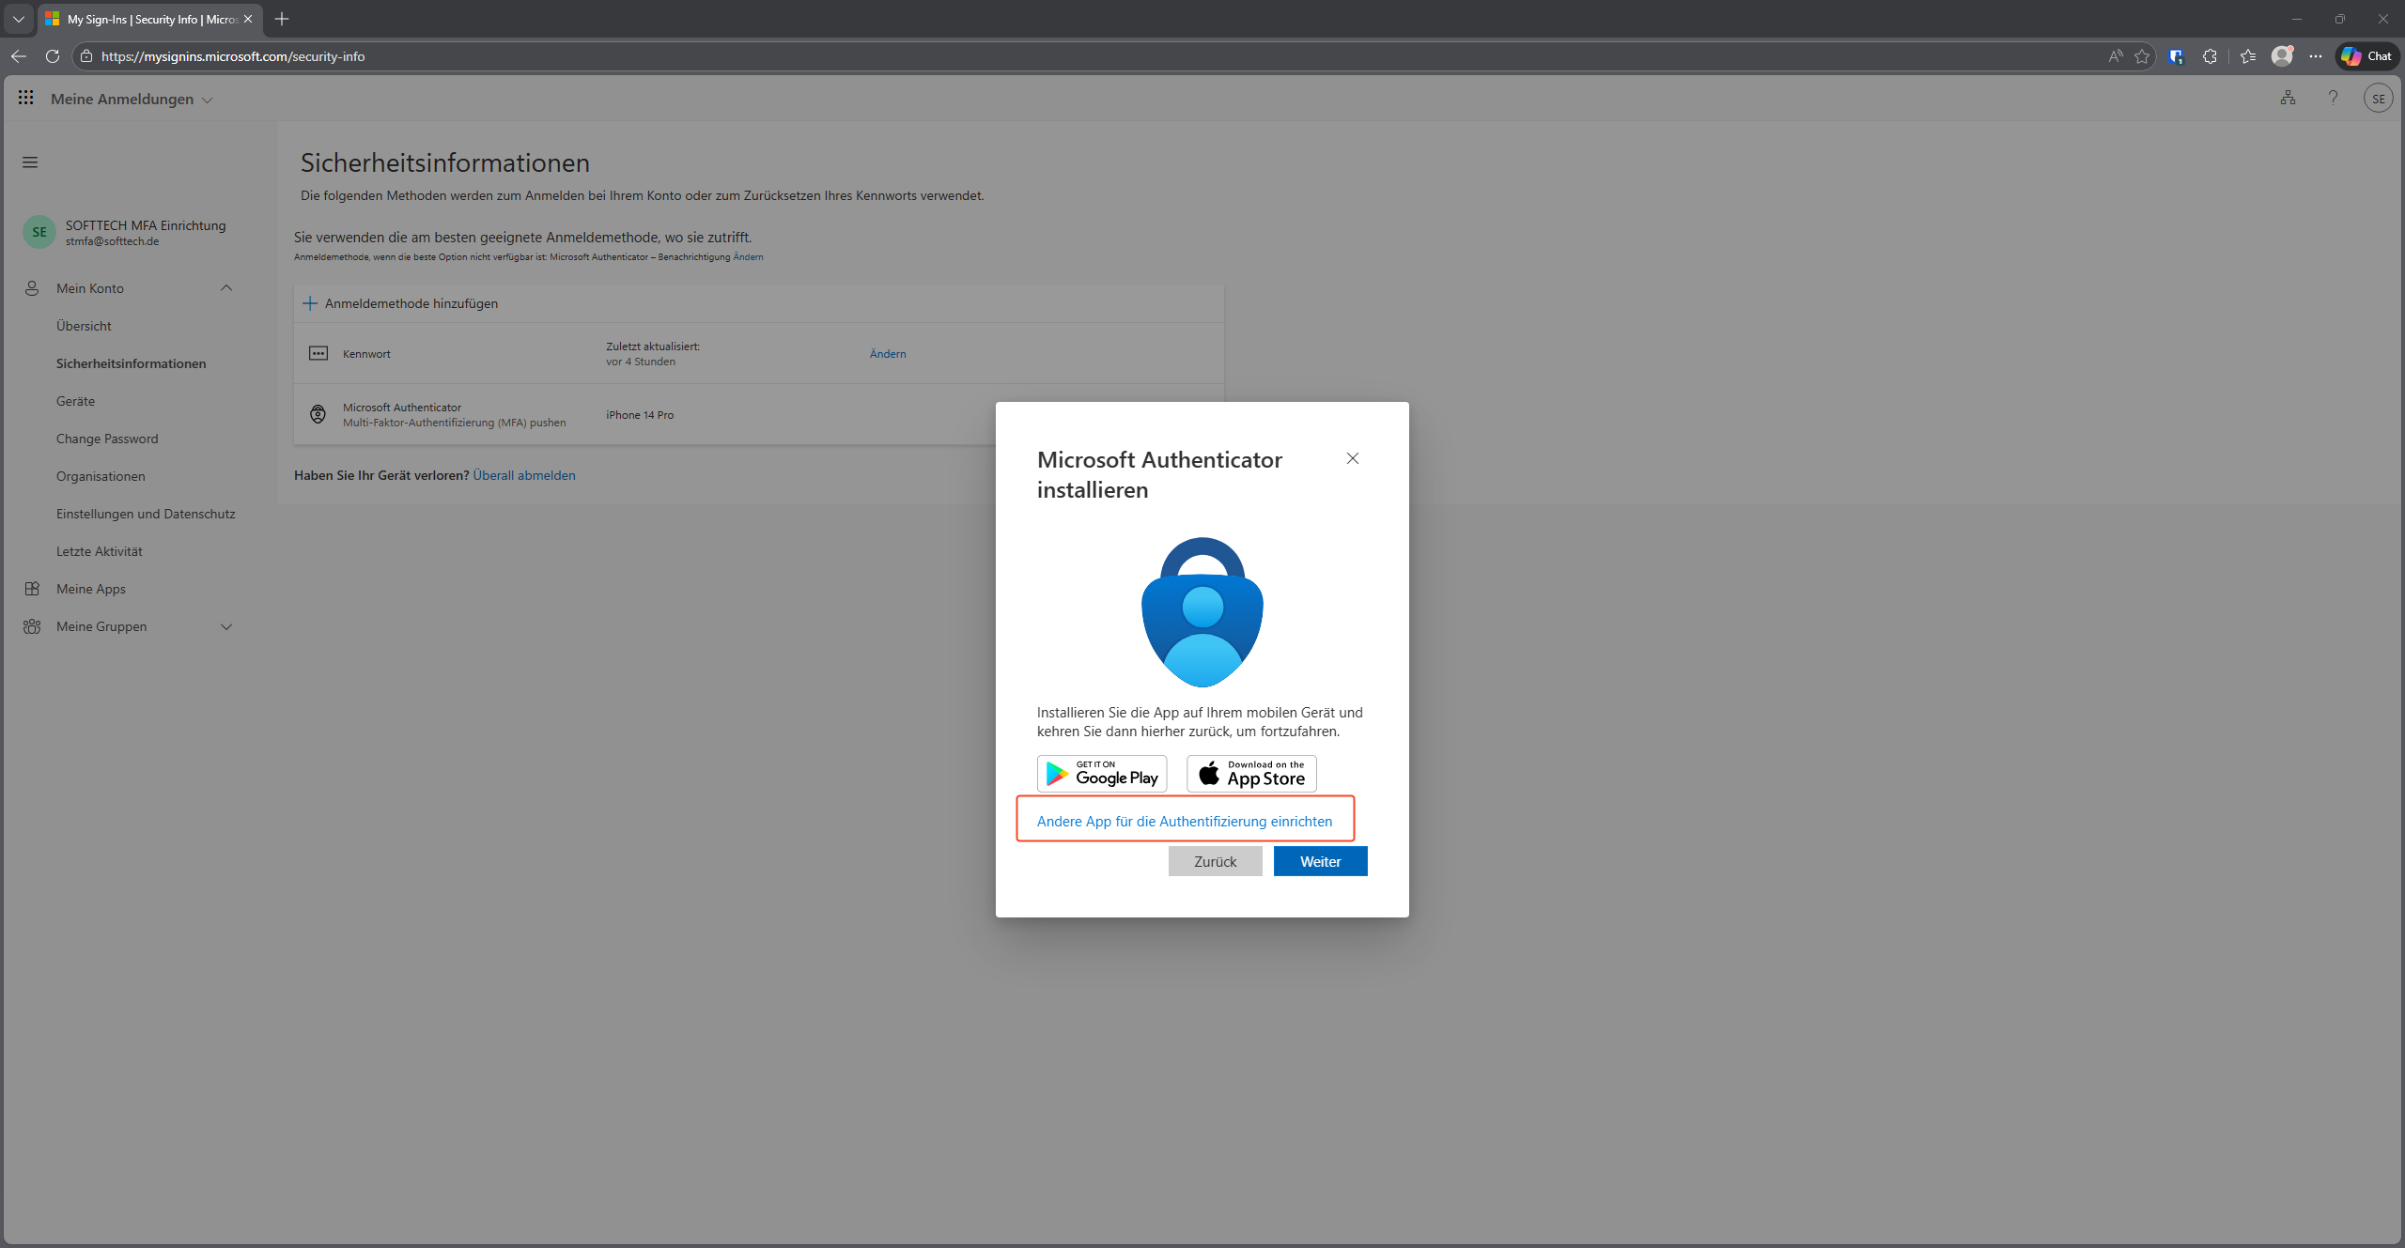Image resolution: width=2405 pixels, height=1248 pixels.
Task: Open the Bitwarden extension icon
Action: [2176, 56]
